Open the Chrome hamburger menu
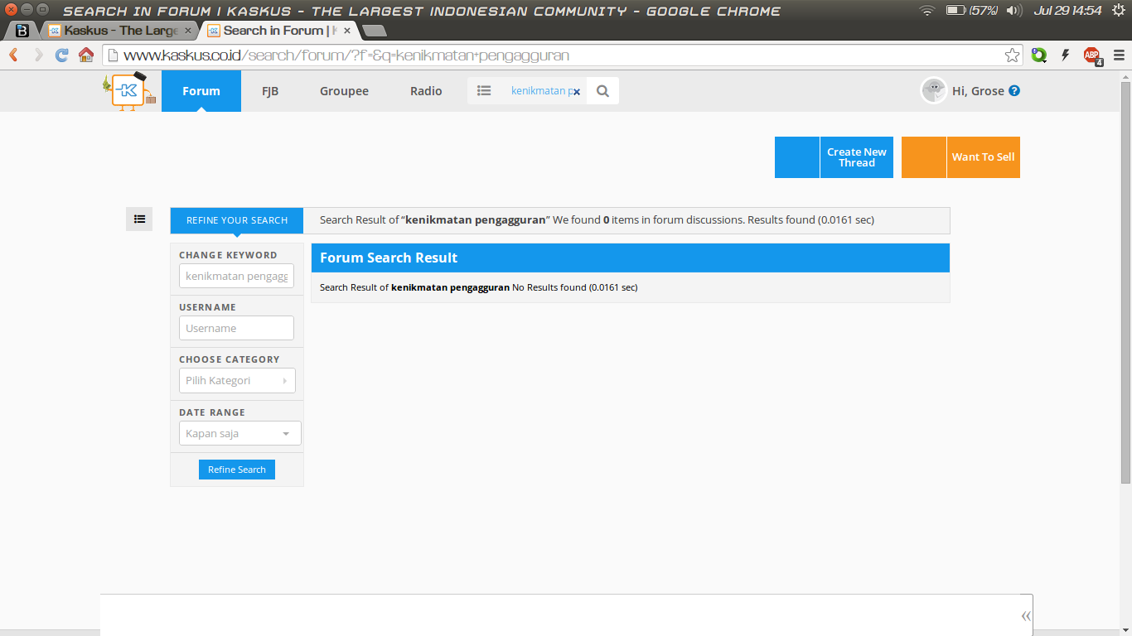The width and height of the screenshot is (1132, 636). (x=1119, y=55)
